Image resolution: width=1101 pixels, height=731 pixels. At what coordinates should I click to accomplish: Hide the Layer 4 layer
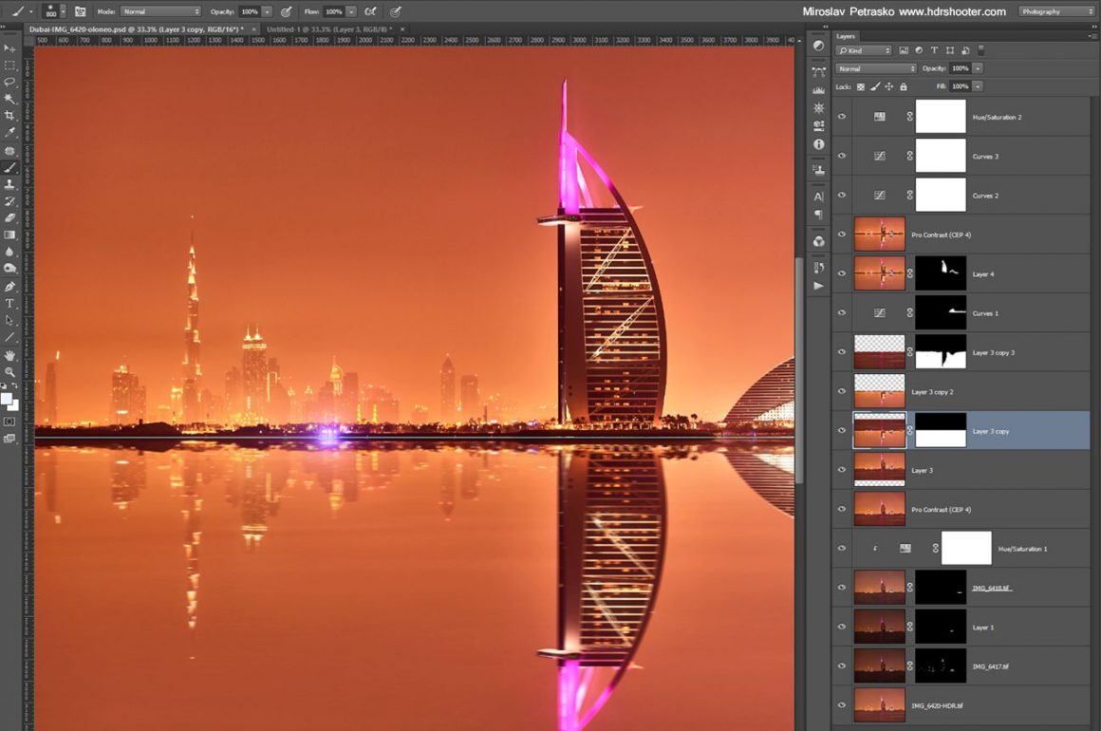[x=841, y=273]
